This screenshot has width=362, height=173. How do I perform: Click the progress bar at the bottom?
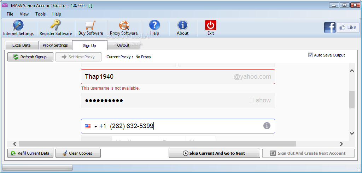tap(37, 167)
